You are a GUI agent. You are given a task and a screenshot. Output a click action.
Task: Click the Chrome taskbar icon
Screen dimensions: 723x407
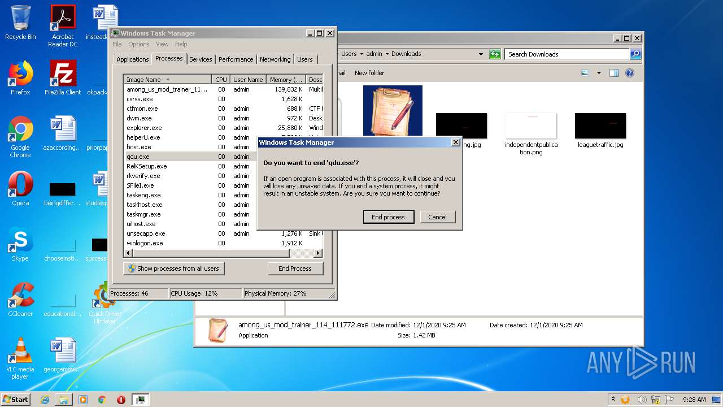coord(102,400)
